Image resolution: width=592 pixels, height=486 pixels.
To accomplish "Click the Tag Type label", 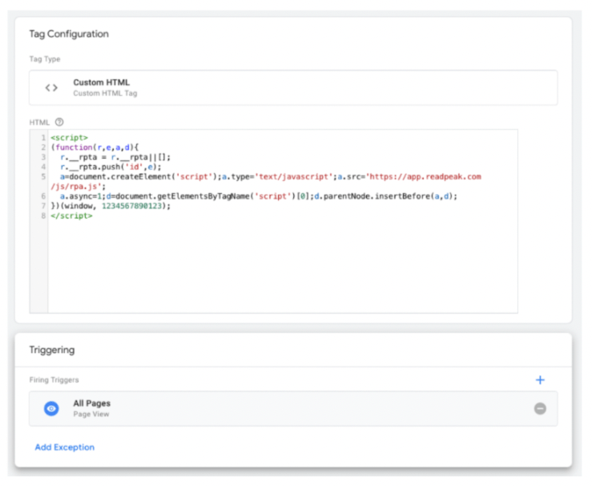I will 45,59.
